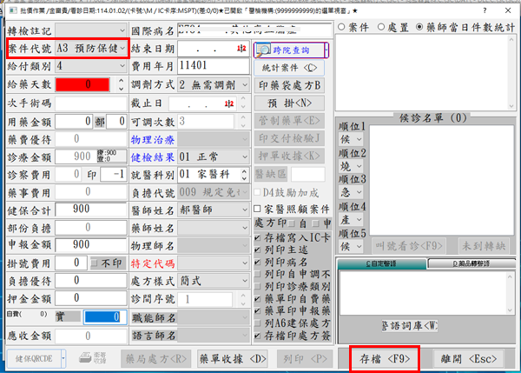Click the printer icon beside 健保QRCDE
This screenshot has height=373, width=521.
88,358
